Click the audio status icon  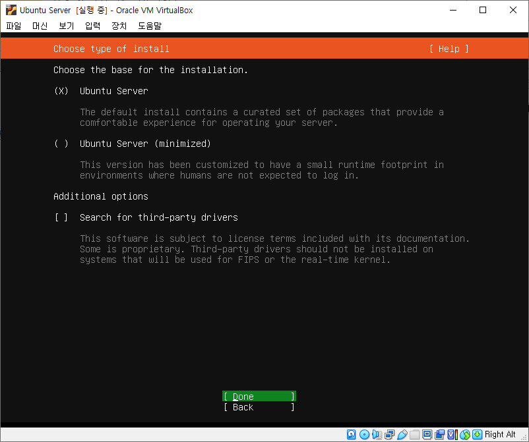tap(377, 435)
